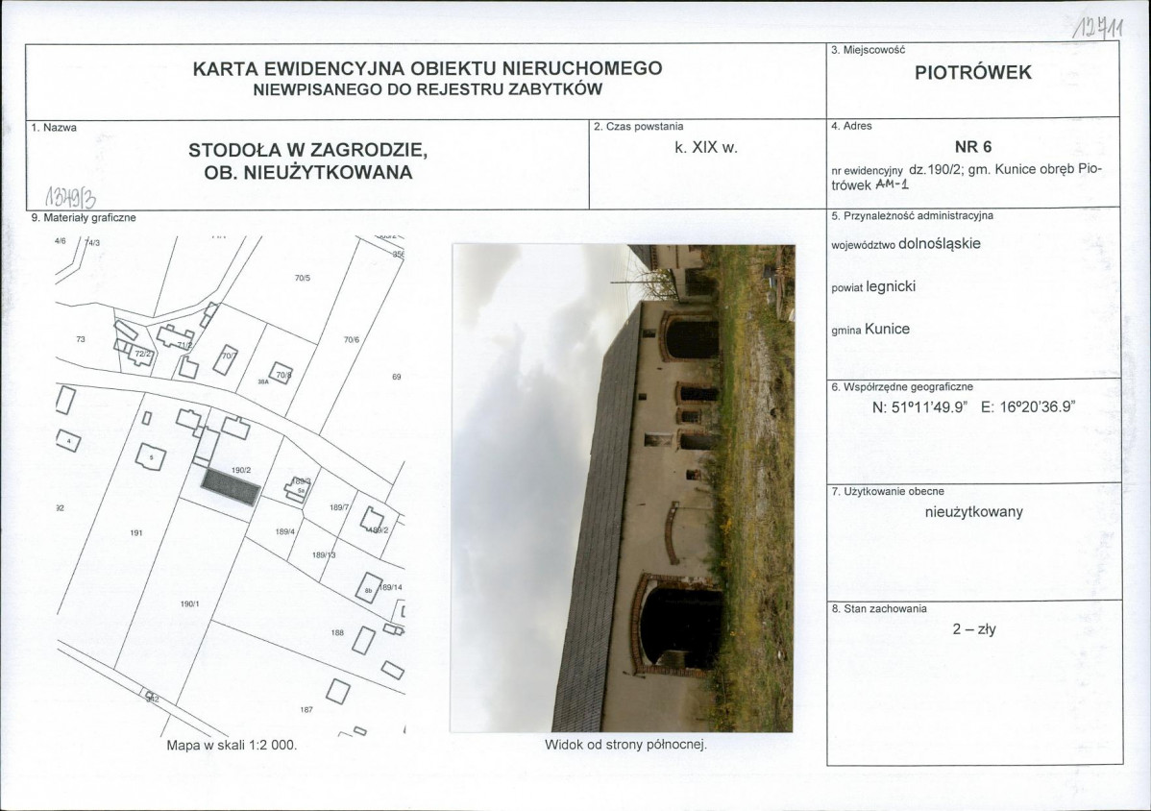This screenshot has height=811, width=1151.
Task: Click the longitude 'E: 16°20'36.9"'
Action: (1028, 407)
